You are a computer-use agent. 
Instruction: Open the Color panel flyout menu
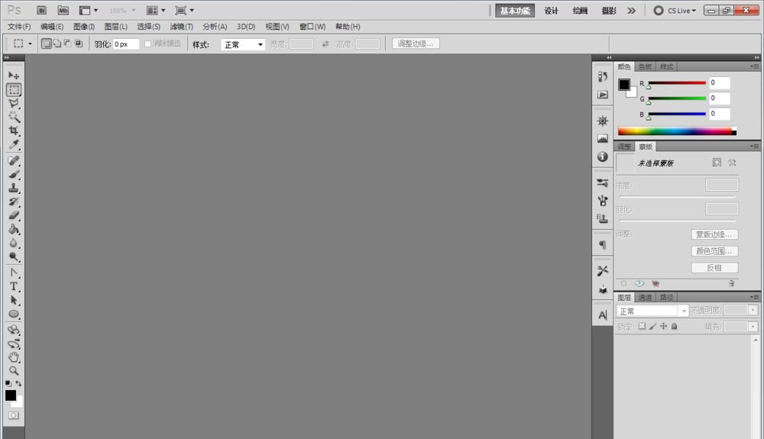(755, 66)
